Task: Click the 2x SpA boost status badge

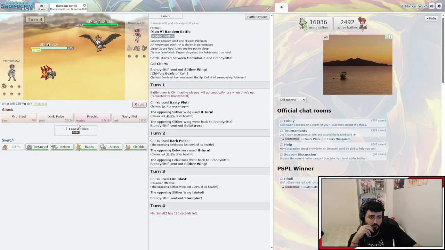Action: coord(37,51)
